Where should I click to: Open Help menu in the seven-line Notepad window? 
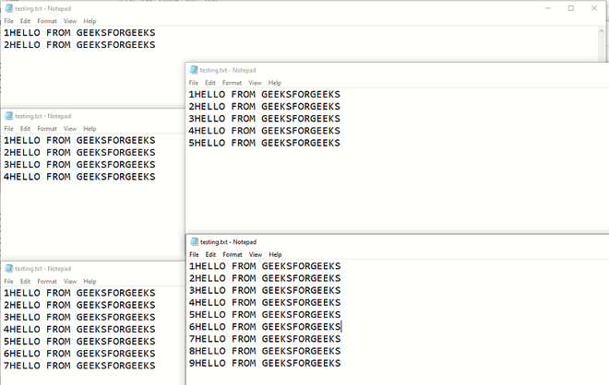click(x=90, y=281)
